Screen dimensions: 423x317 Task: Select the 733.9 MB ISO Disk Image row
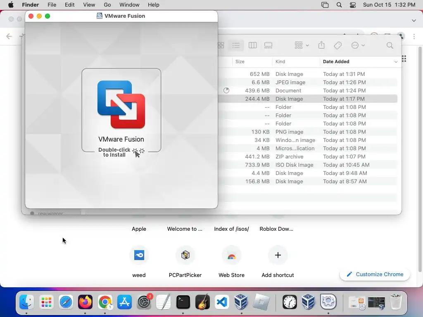point(307,165)
